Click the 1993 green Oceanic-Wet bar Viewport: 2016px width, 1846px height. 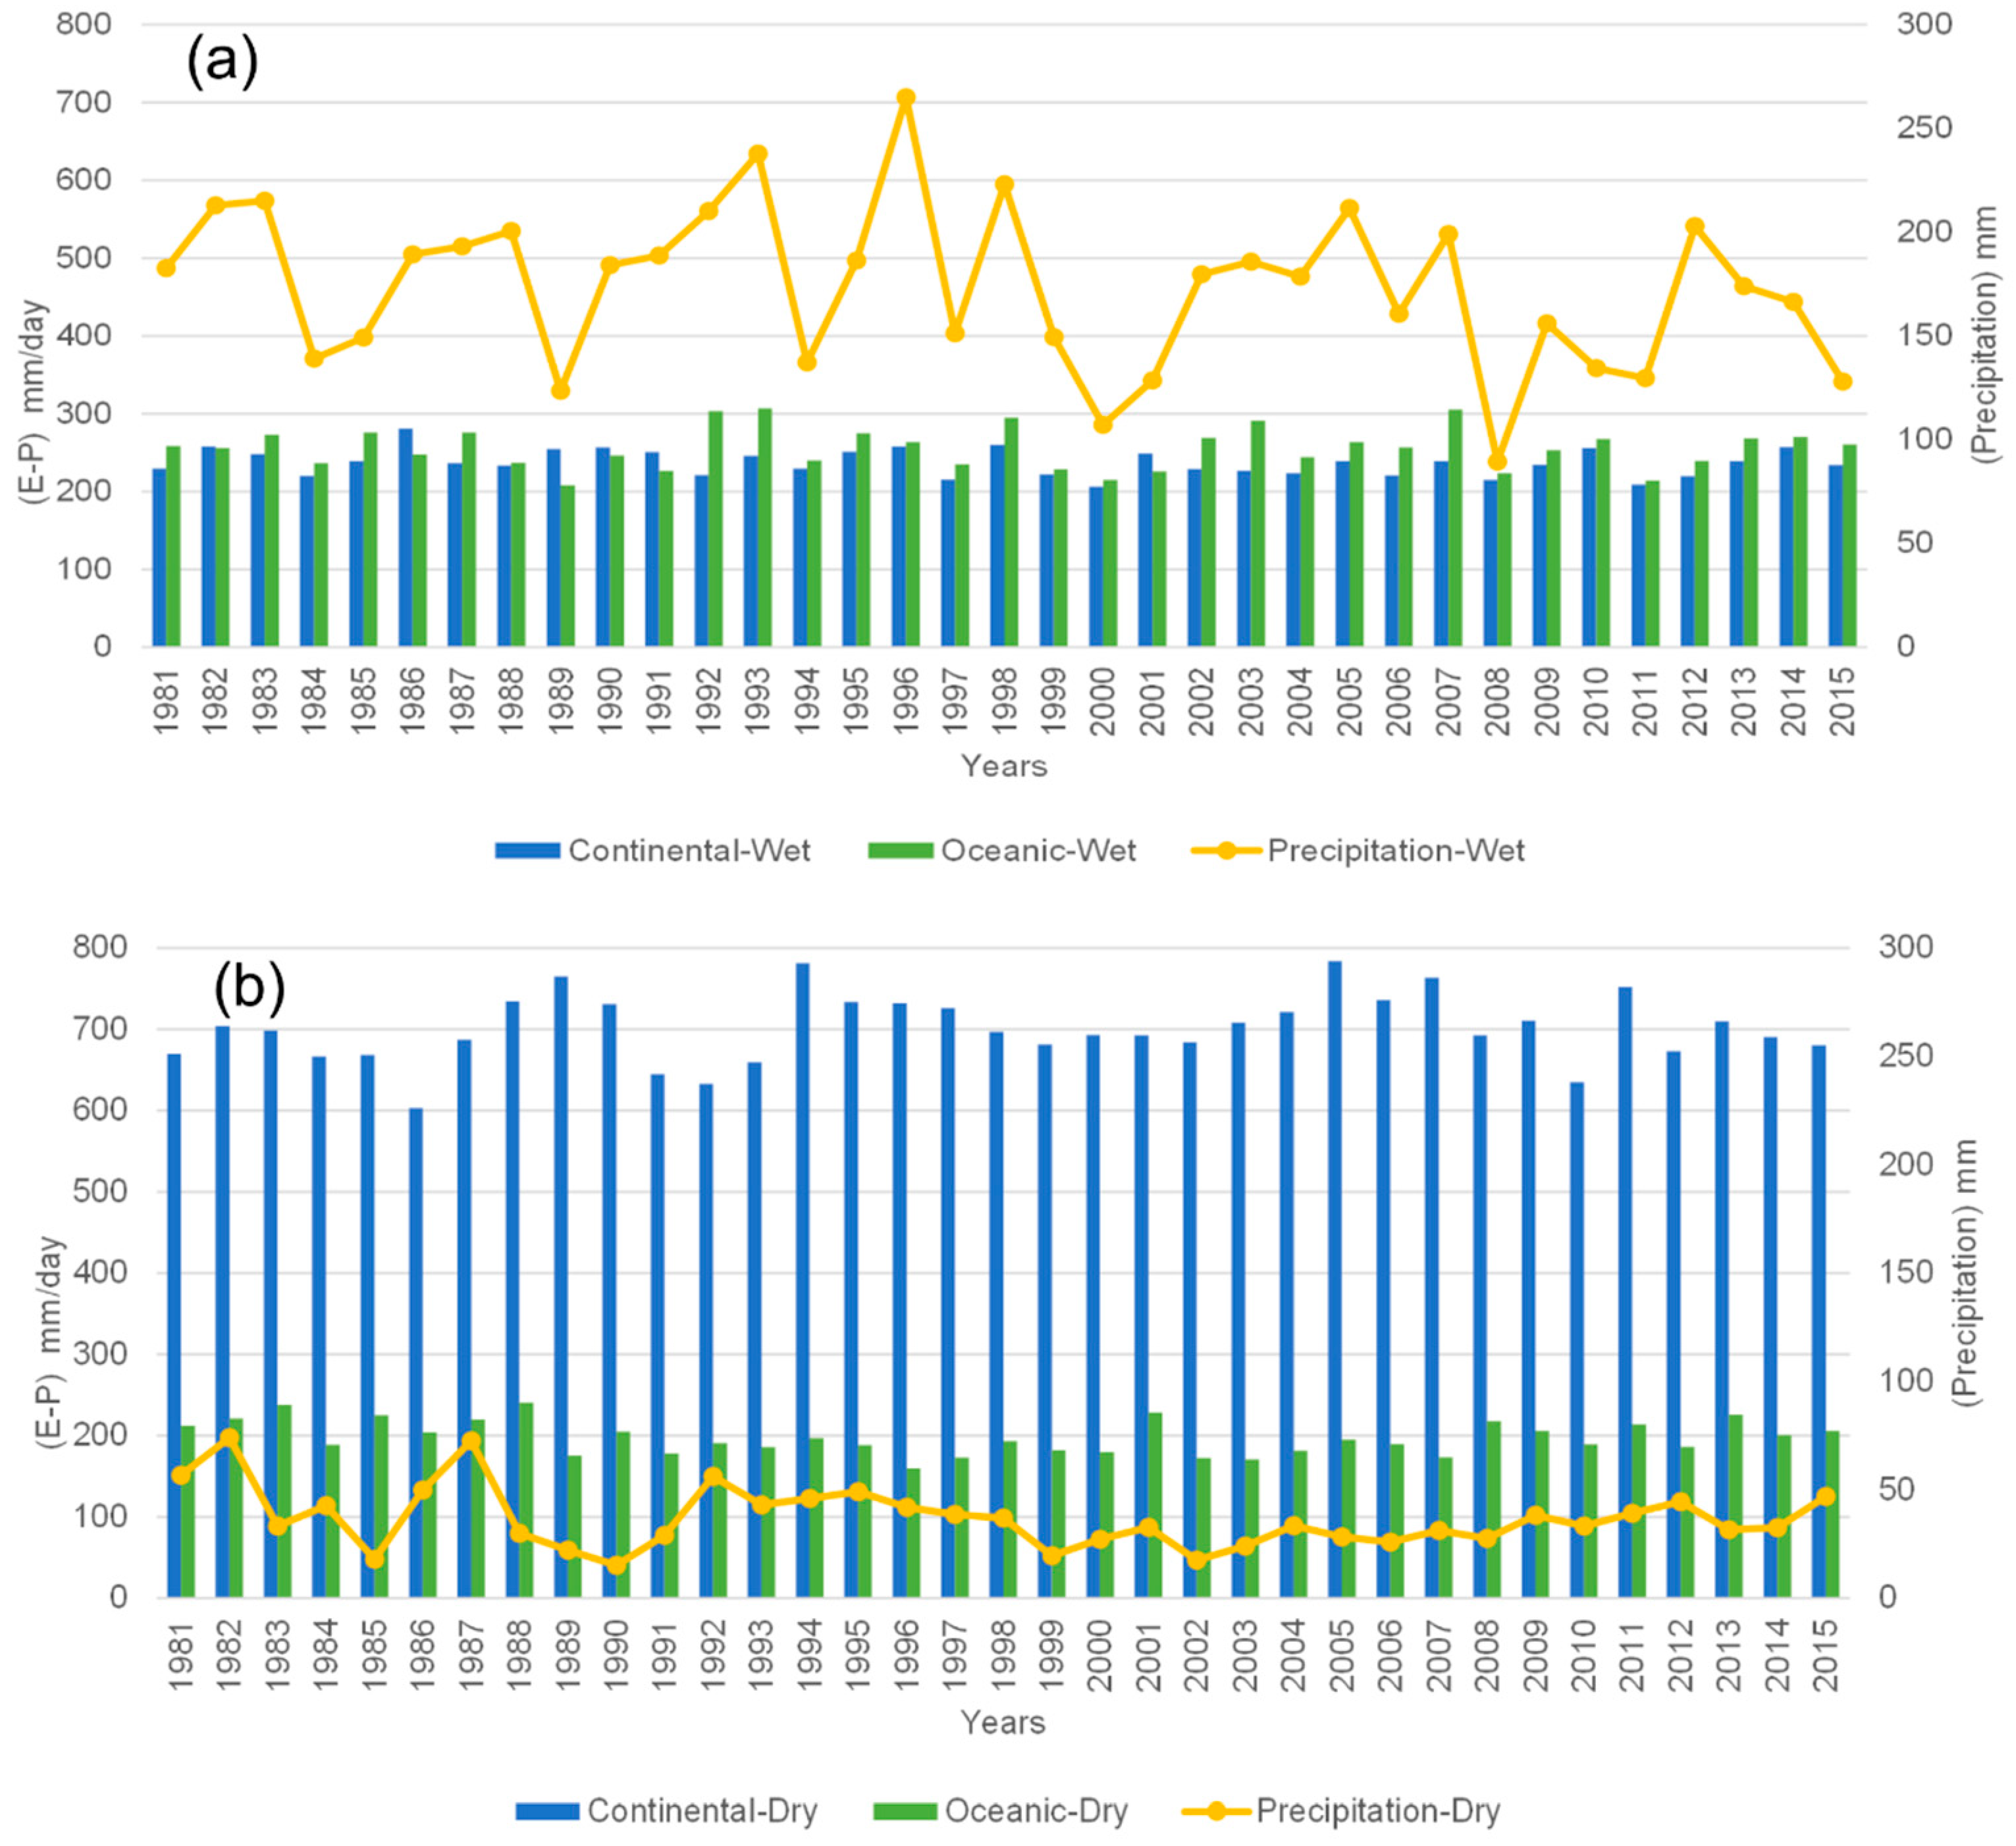pos(765,527)
